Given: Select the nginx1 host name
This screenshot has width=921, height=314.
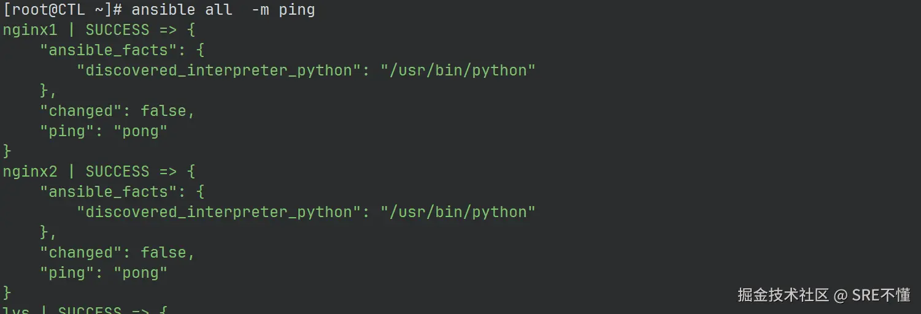Looking at the screenshot, I should (30, 30).
